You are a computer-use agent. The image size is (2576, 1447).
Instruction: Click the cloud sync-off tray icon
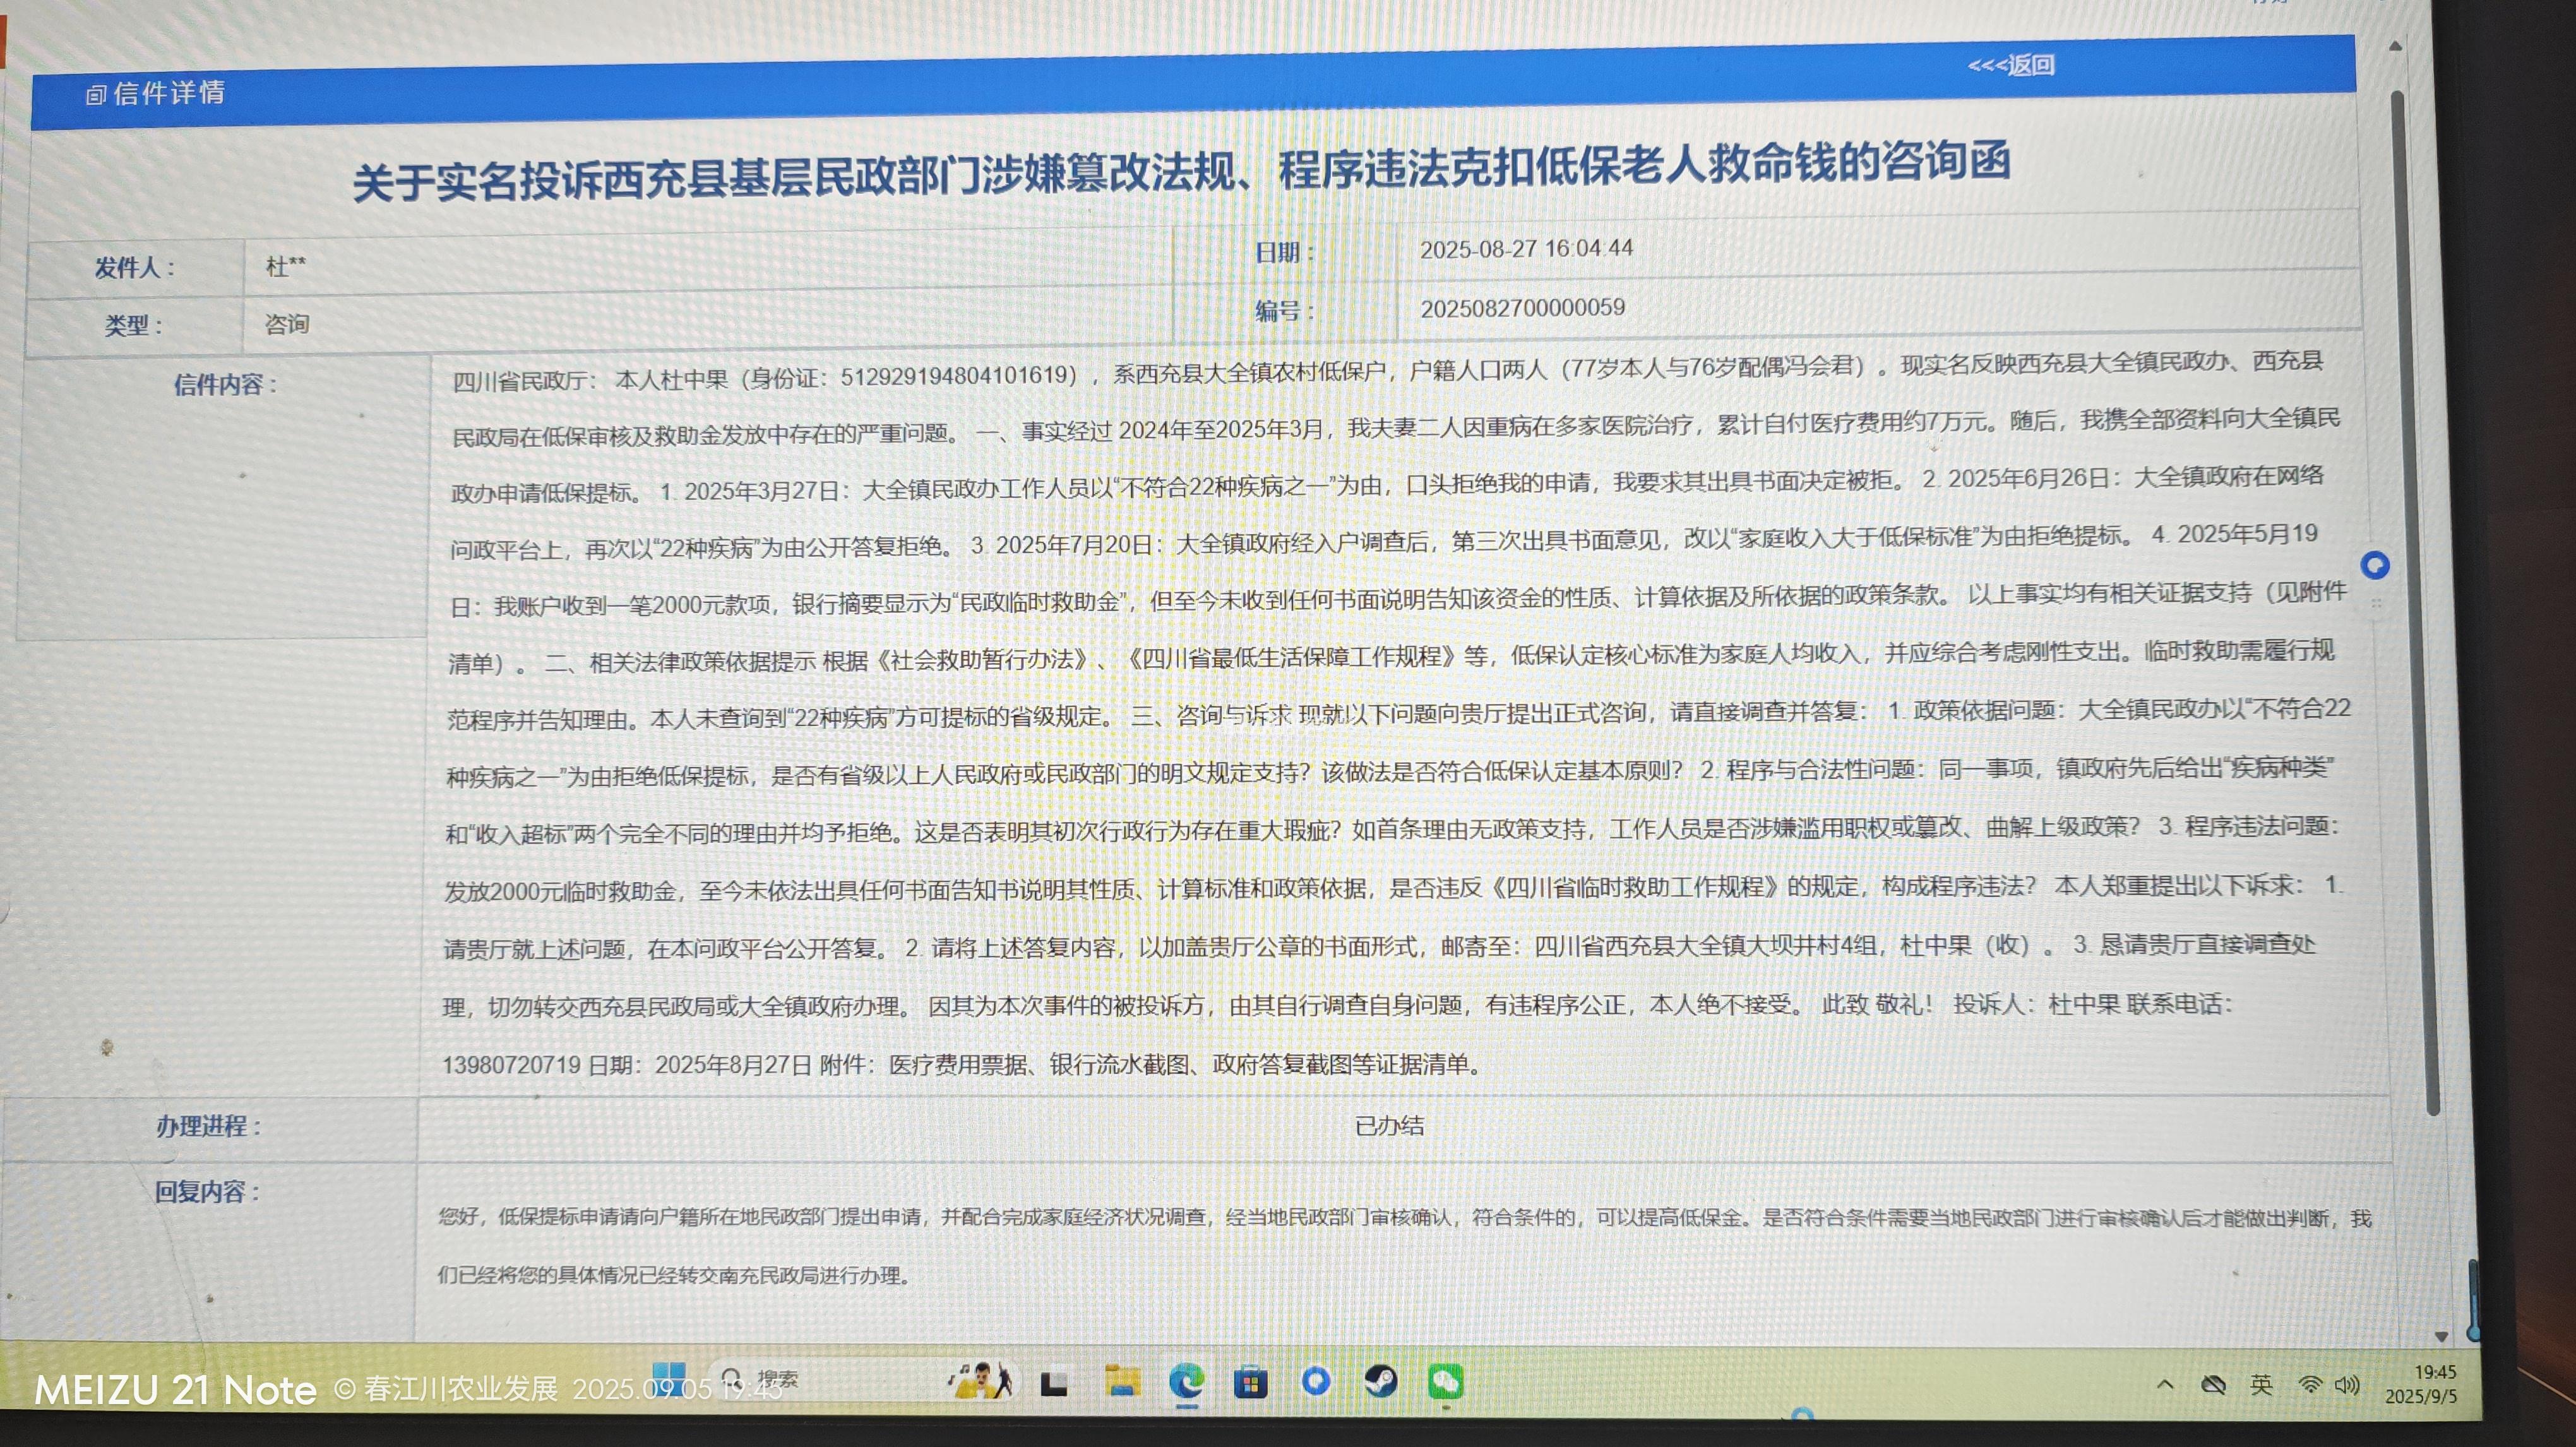click(x=2213, y=1385)
